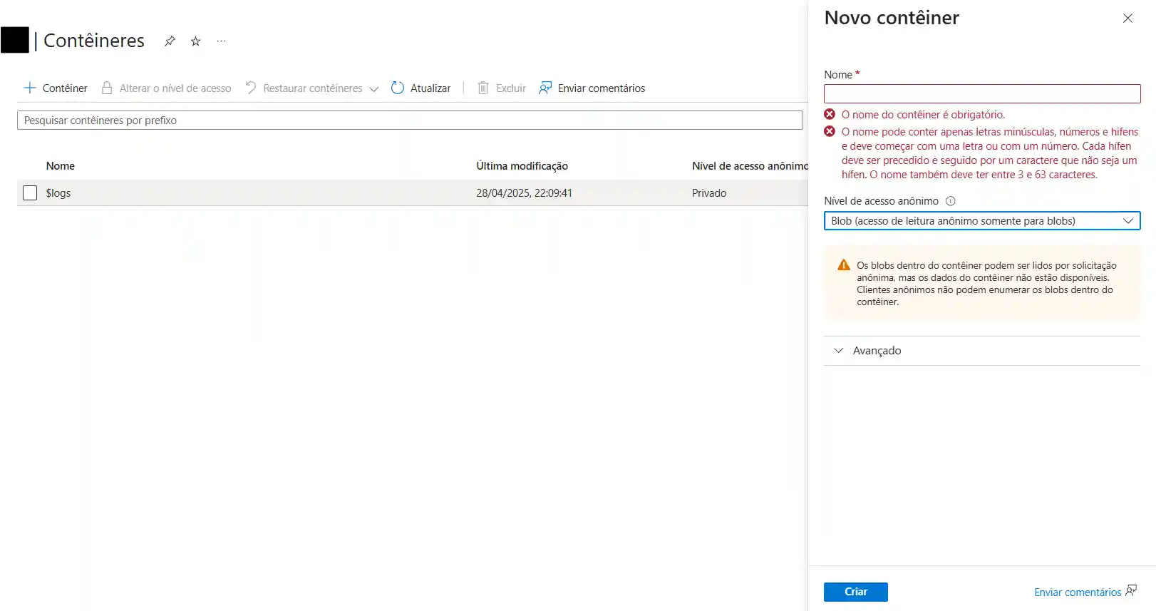The height and width of the screenshot is (611, 1156).
Task: Click the Pesquisar contêineres por prefixo search box
Action: (410, 120)
